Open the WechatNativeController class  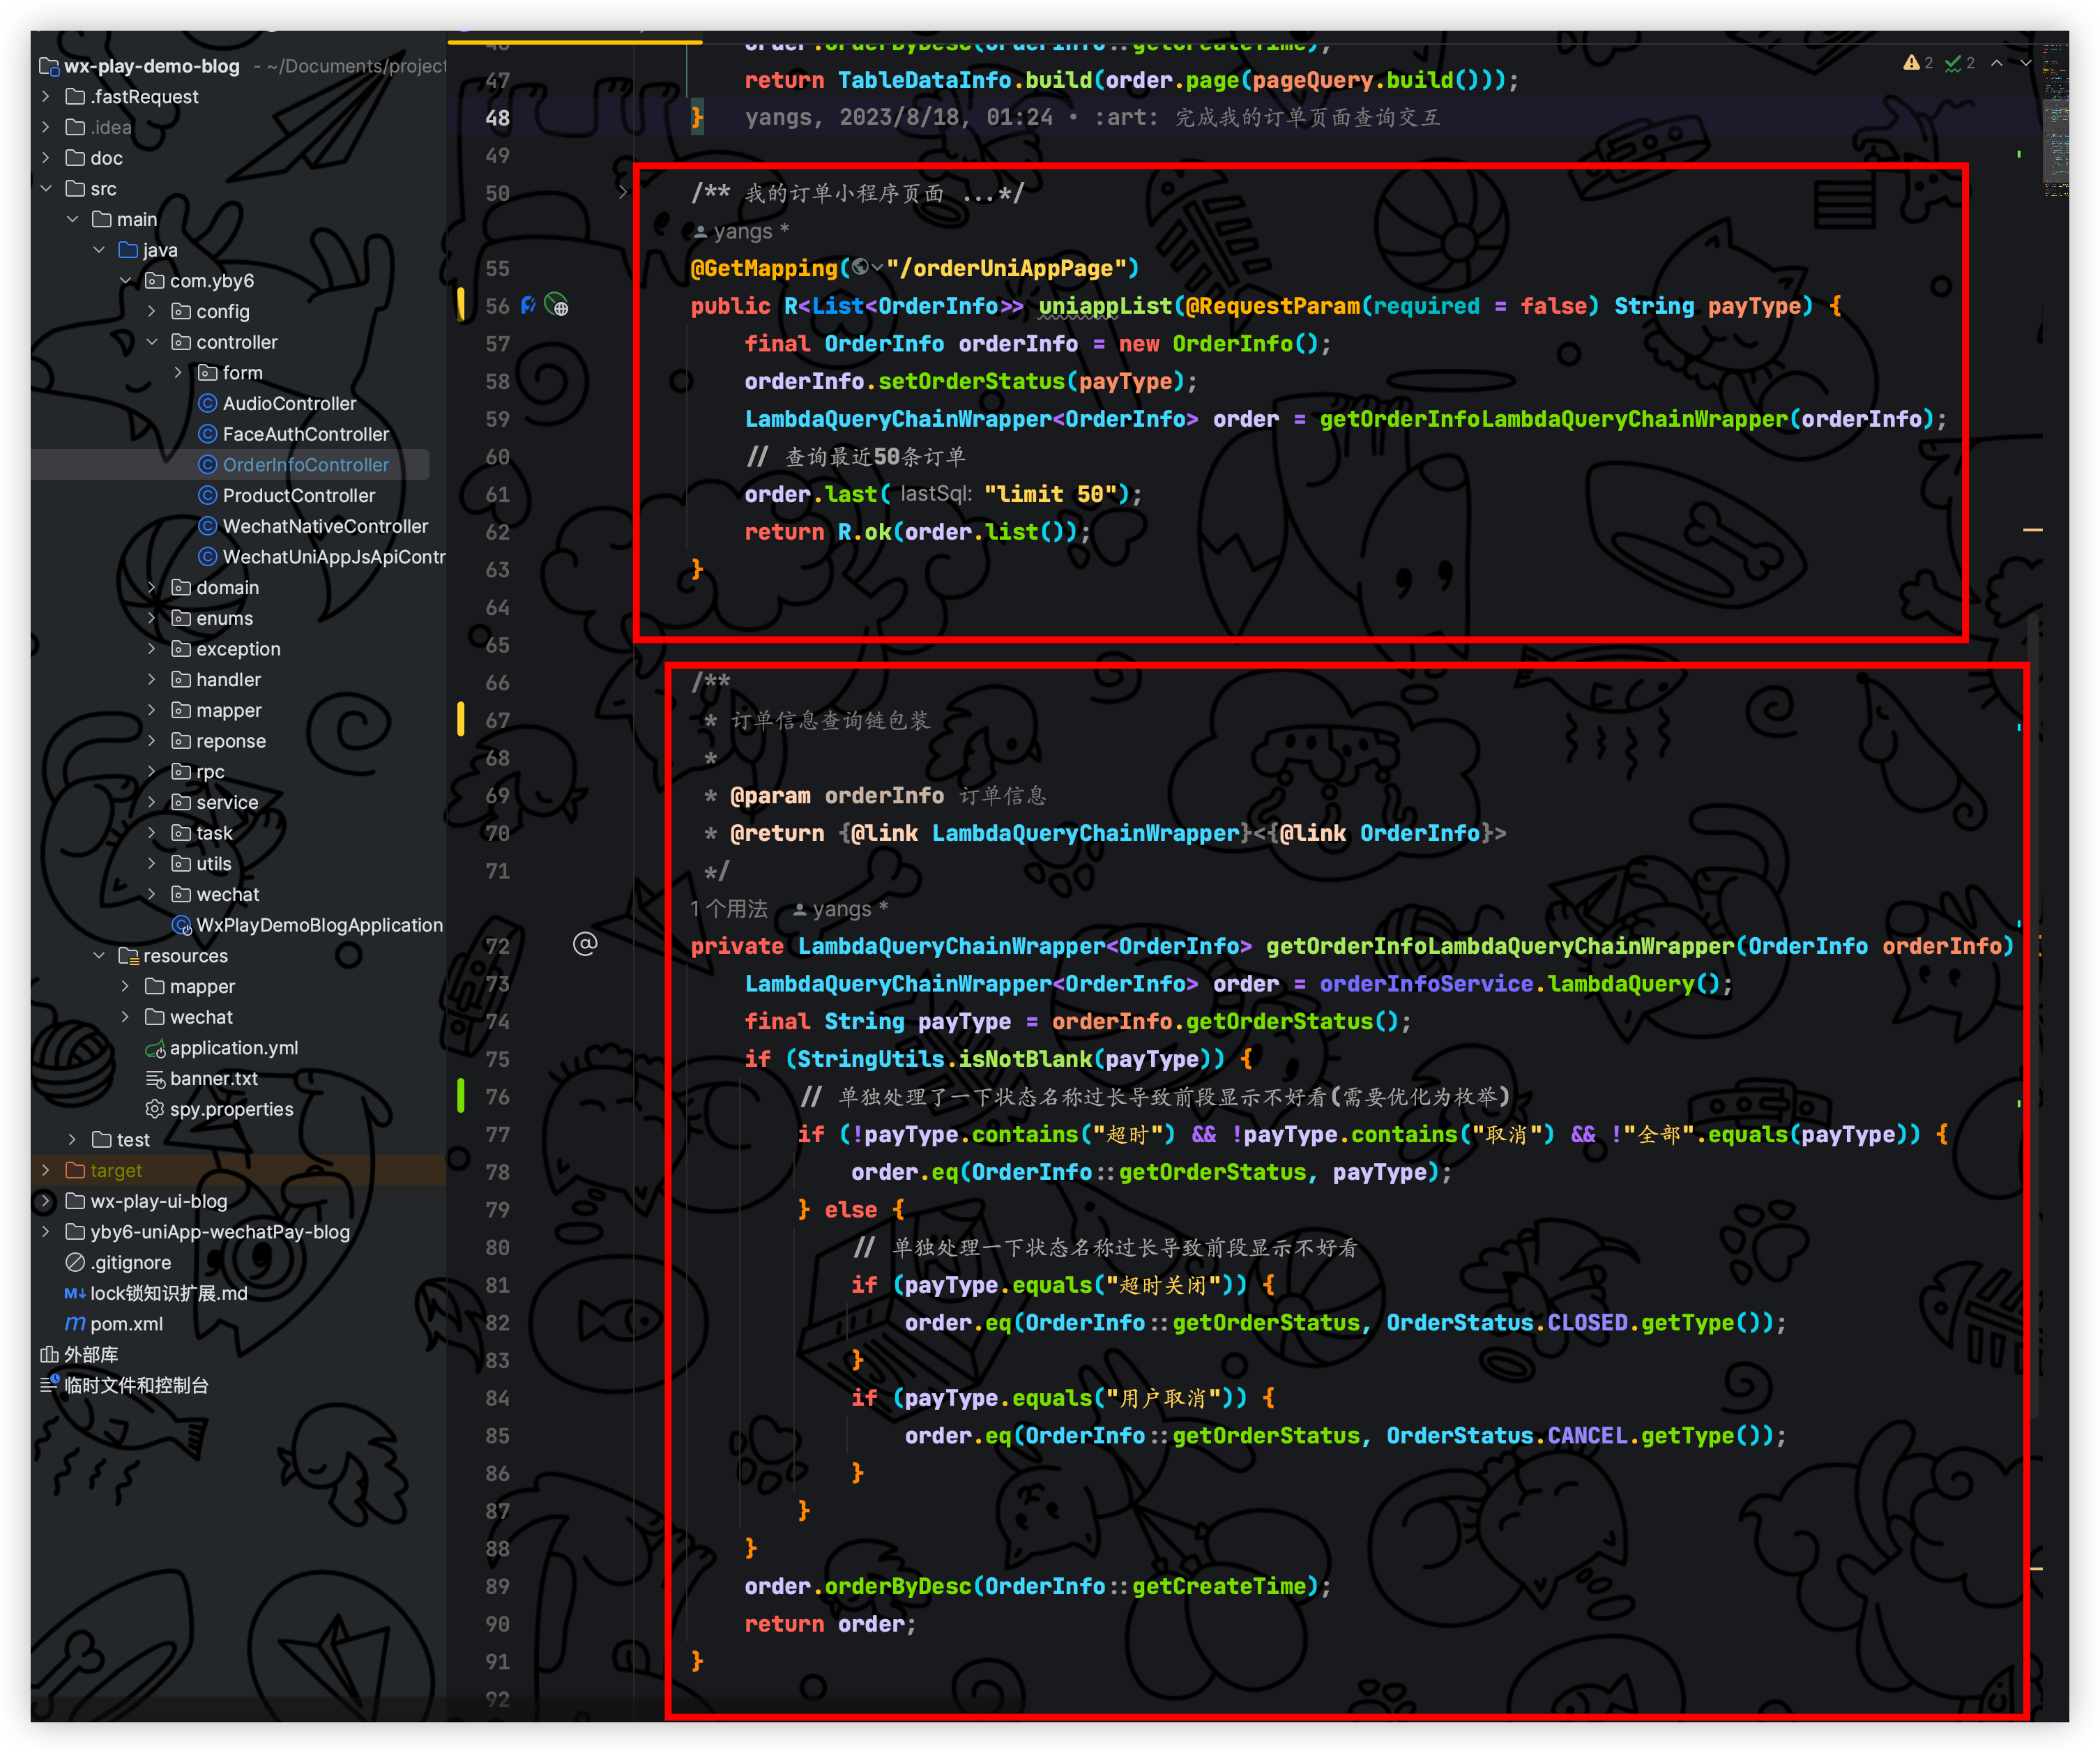point(324,526)
